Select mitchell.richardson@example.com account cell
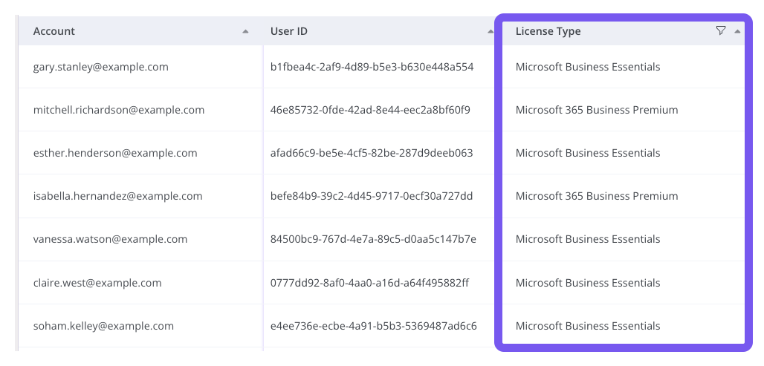This screenshot has height=366, width=764. 140,110
